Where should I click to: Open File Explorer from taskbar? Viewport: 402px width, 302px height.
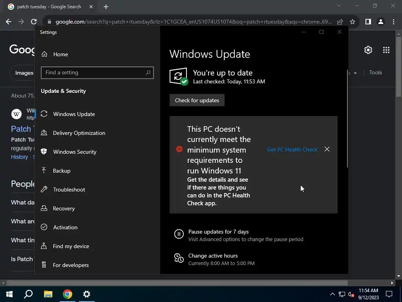point(48,294)
